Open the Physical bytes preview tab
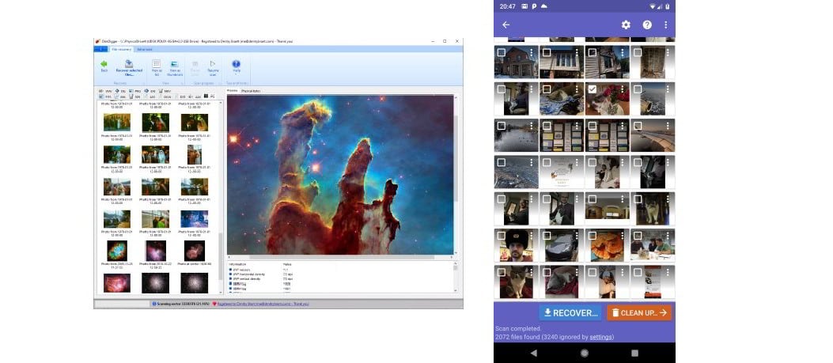Screen dimensions: 833x363 (252, 91)
